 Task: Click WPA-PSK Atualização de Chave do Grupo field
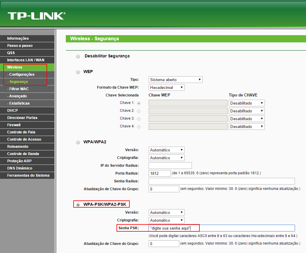point(164,244)
